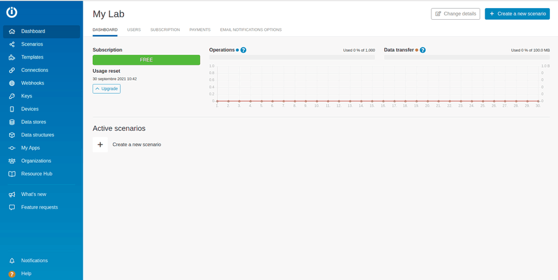Viewport: 558px width, 280px height.
Task: Click the Operations help question mark
Action: point(243,50)
